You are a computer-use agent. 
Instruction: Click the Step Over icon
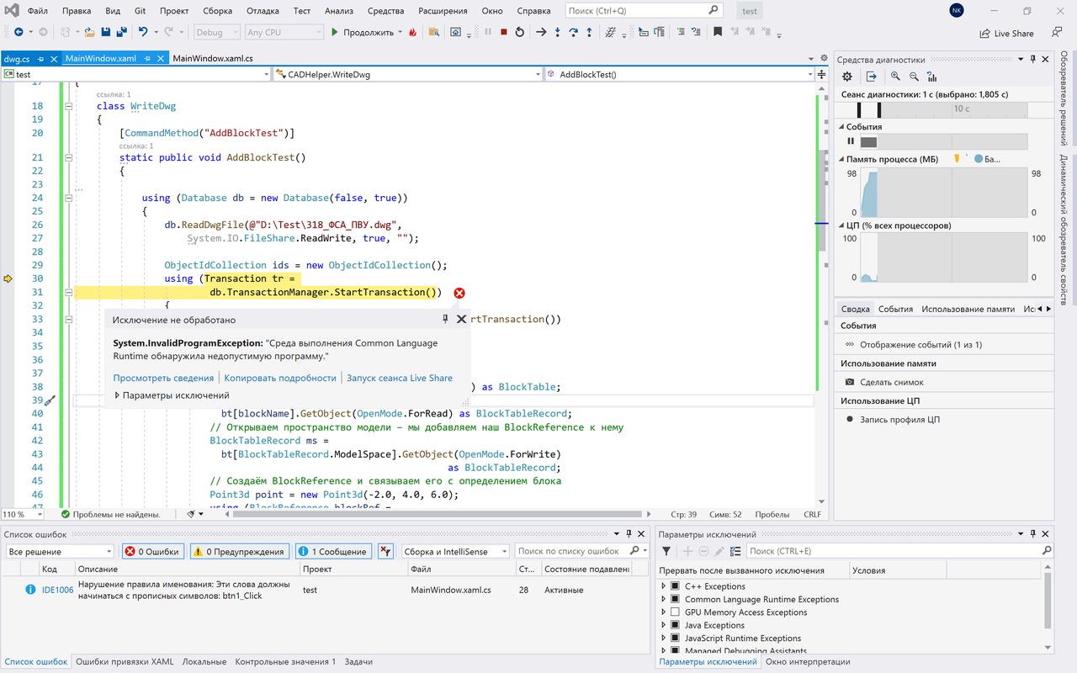[574, 32]
